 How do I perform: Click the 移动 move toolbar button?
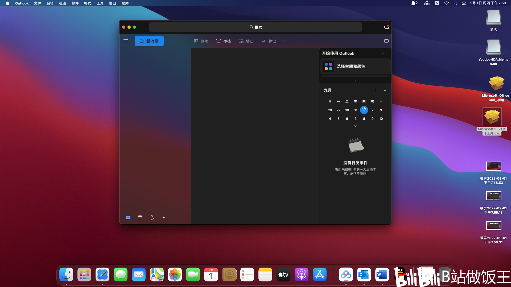(x=246, y=41)
